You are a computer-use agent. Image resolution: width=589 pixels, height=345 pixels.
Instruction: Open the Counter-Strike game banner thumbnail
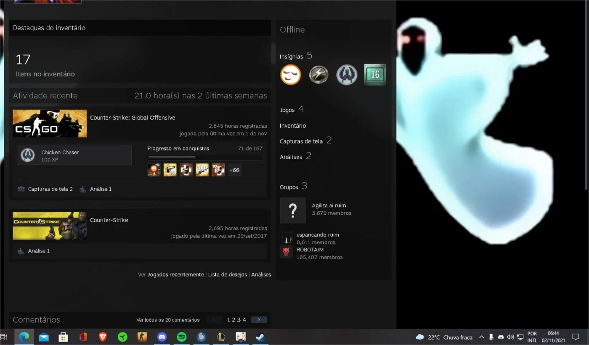tap(50, 226)
